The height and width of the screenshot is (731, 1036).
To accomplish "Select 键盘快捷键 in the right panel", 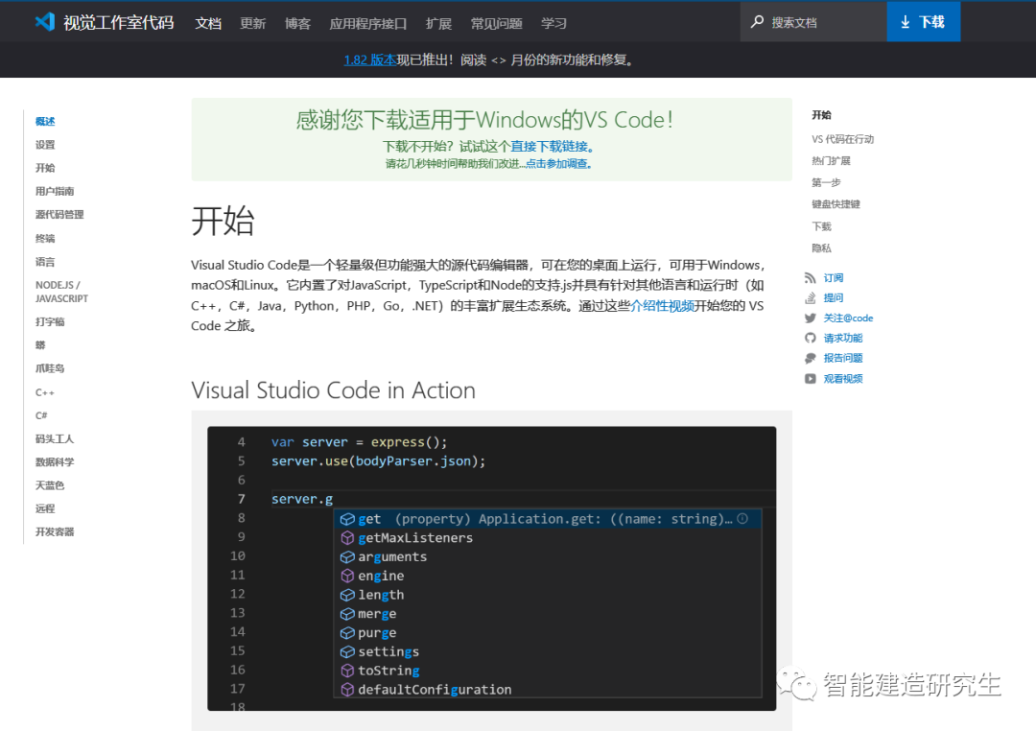I will click(x=835, y=203).
